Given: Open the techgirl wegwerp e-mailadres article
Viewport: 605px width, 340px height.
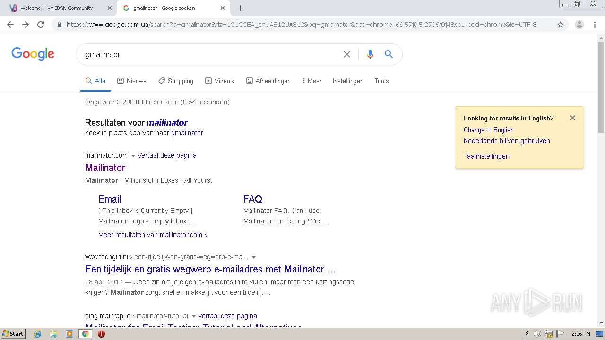Looking at the screenshot, I should (x=210, y=269).
